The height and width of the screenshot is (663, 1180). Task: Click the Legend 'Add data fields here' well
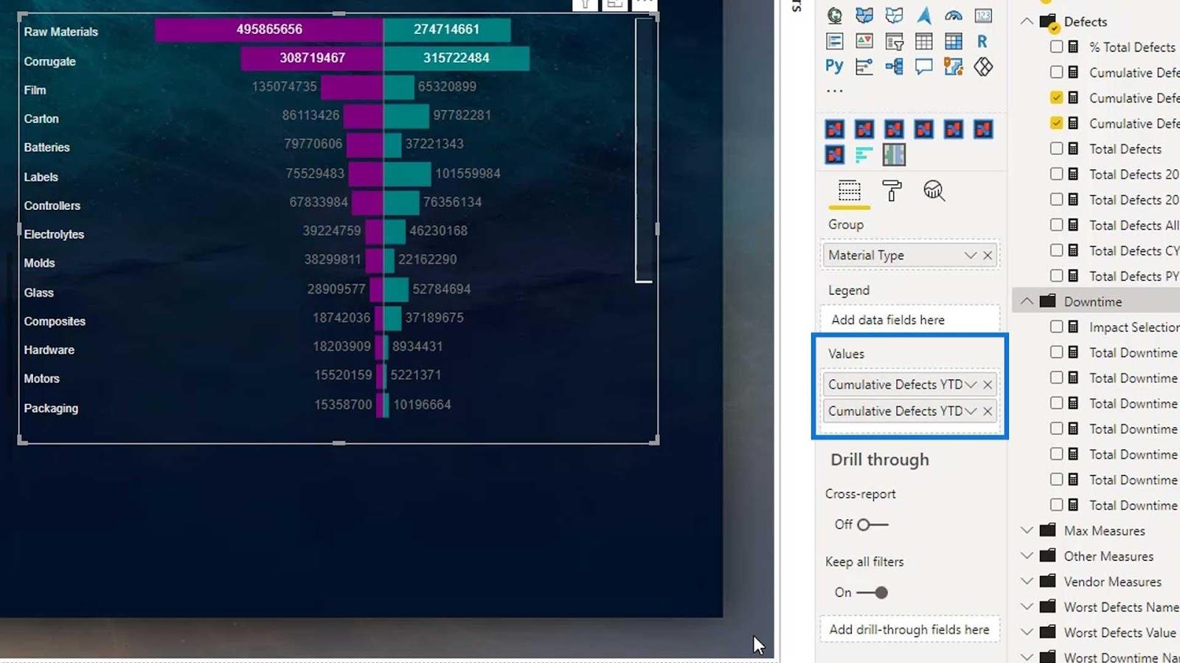pyautogui.click(x=910, y=320)
